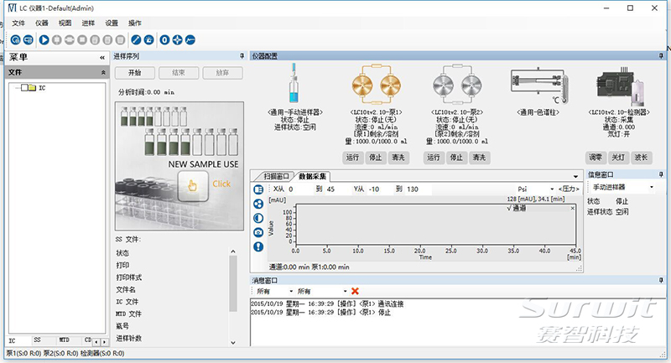Pin the 进样序列 panel using pushpin
The width and height of the screenshot is (671, 363).
240,56
